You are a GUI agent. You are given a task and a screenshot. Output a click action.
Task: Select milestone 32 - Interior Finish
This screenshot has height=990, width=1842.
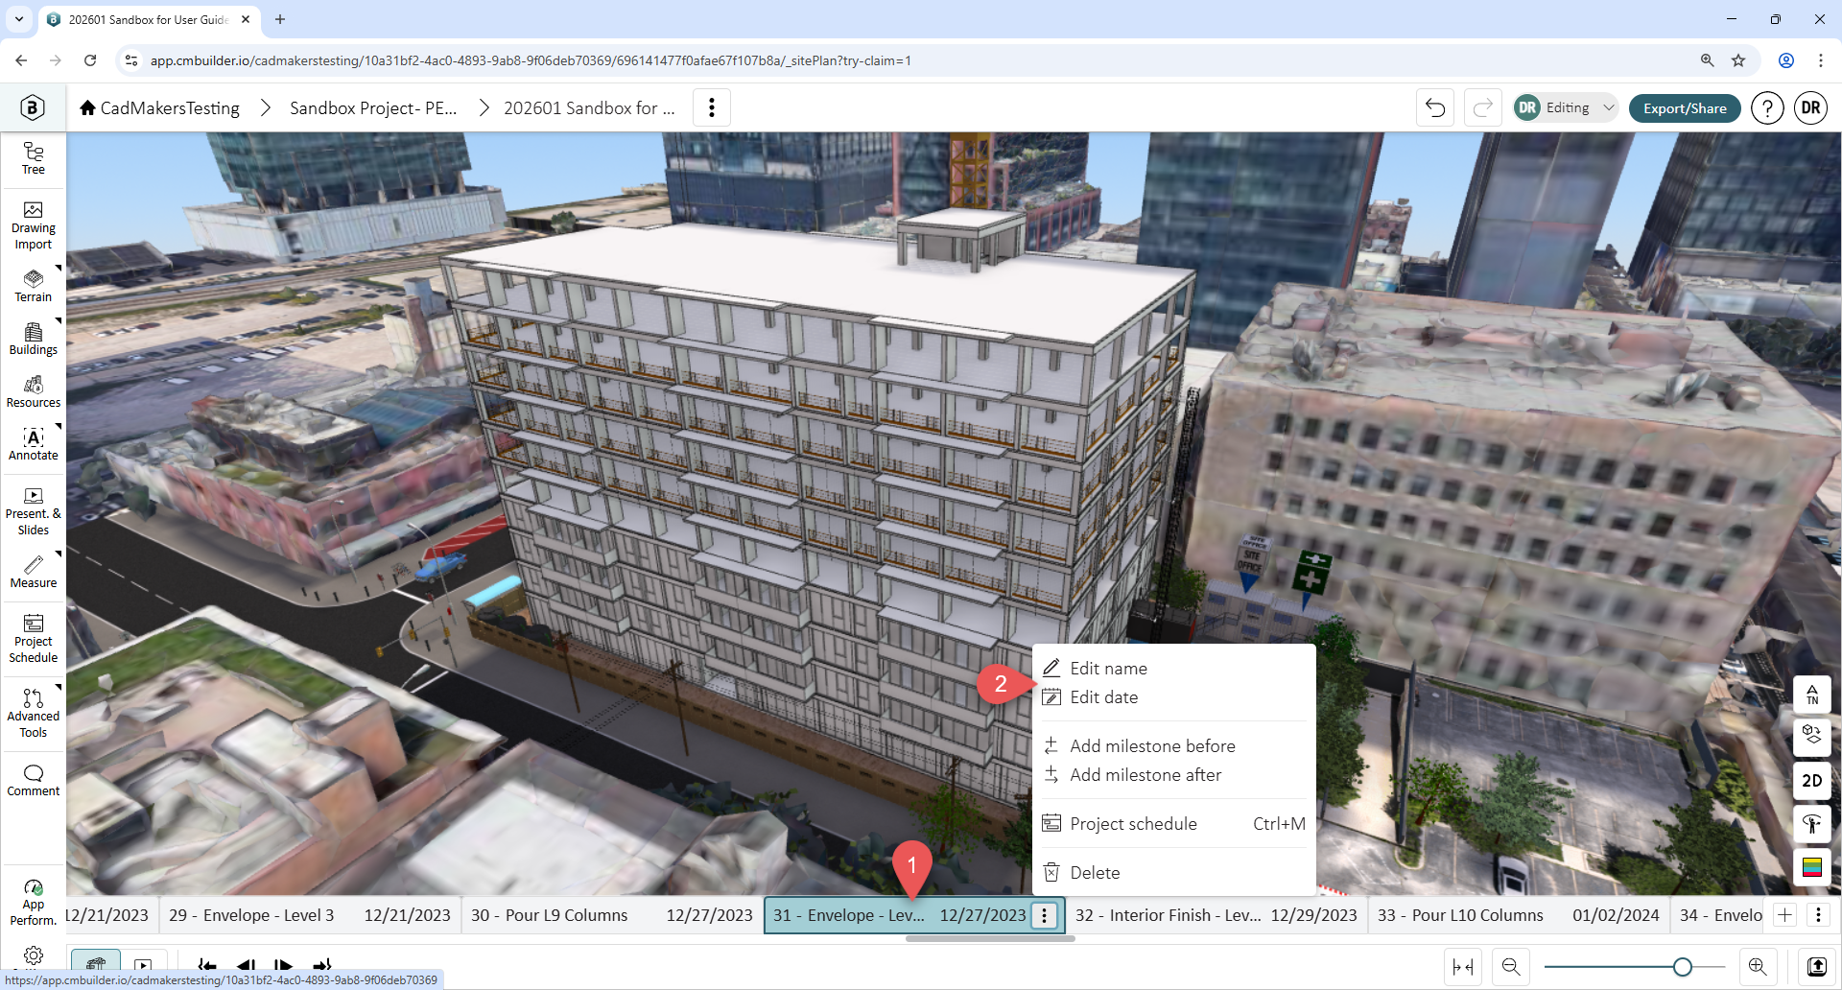point(1216,915)
